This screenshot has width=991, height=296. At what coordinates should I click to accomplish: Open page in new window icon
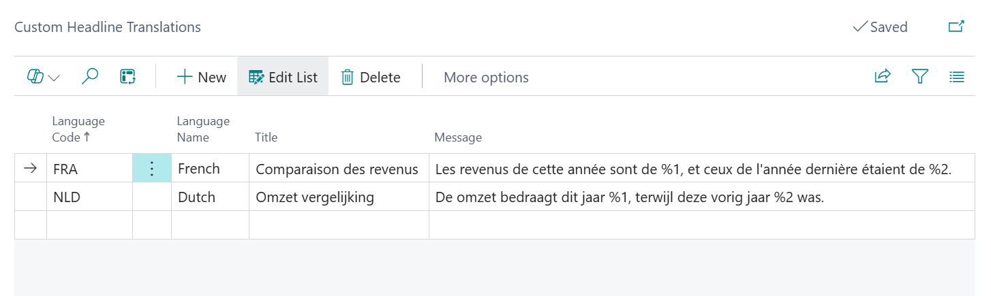coord(956,27)
